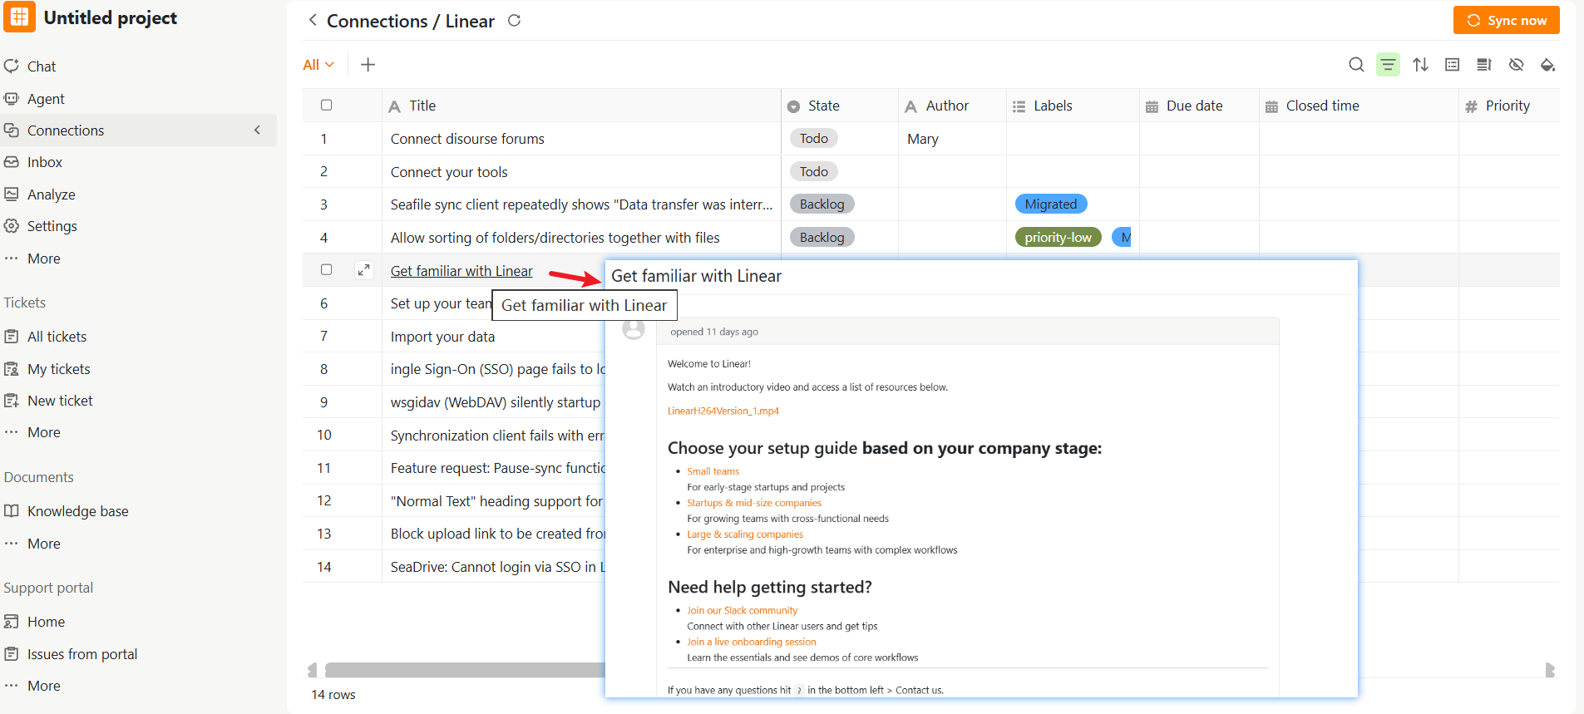Viewport: 1584px width, 714px height.
Task: Tick the checkbox on Get familiar with Linear row
Action: pos(326,269)
